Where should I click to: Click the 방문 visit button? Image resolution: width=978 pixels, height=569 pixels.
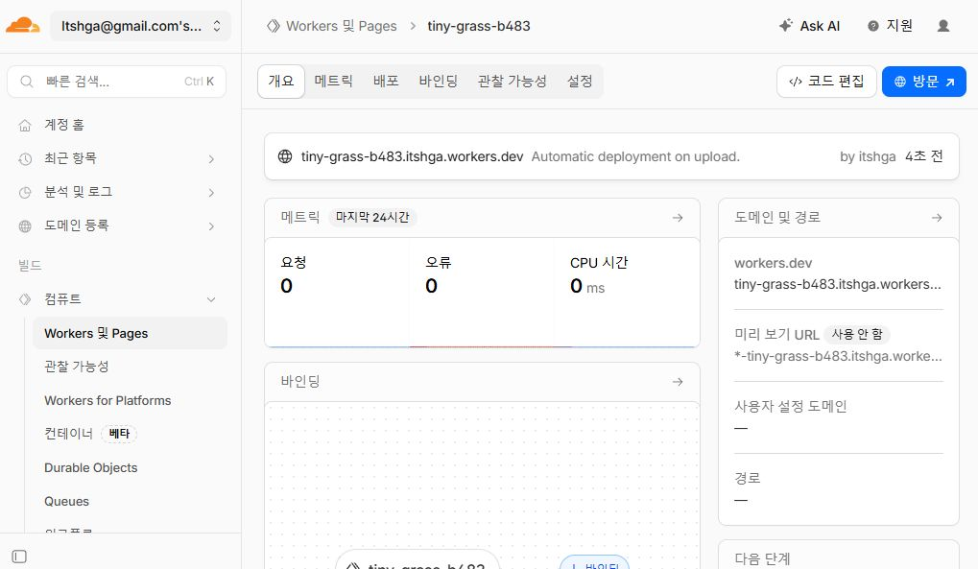tap(923, 82)
